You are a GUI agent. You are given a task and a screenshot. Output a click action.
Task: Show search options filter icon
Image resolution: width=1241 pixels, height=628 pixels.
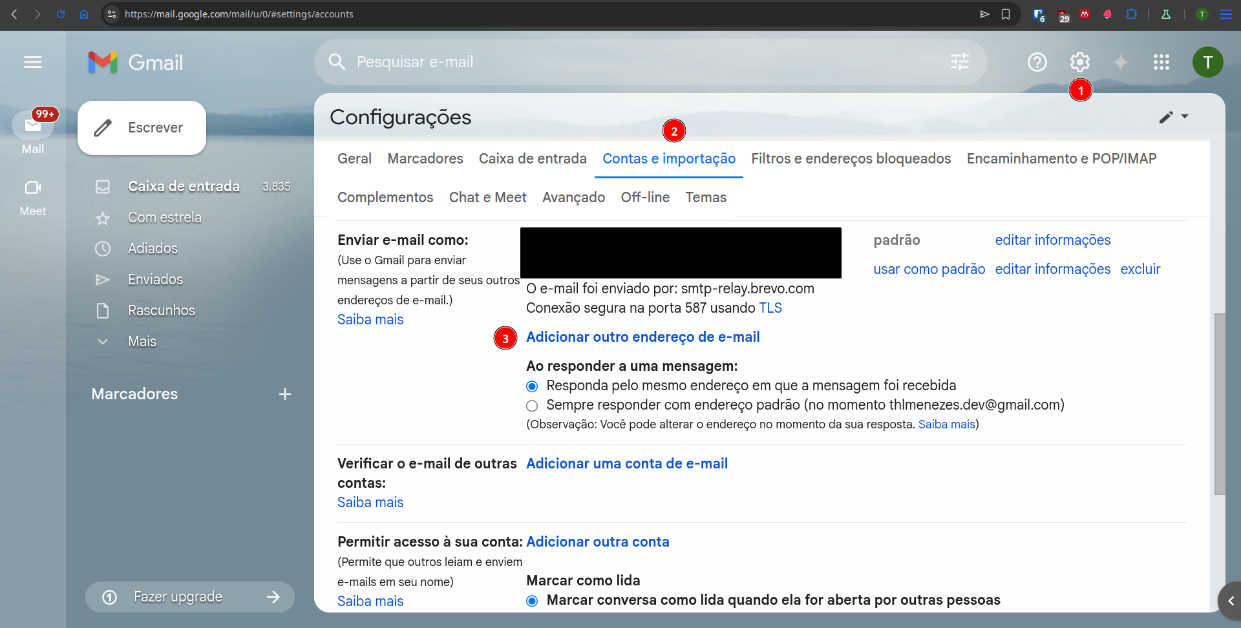pos(960,62)
